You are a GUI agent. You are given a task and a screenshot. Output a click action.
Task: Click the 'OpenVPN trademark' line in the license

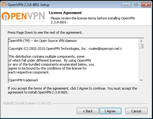[23, 80]
